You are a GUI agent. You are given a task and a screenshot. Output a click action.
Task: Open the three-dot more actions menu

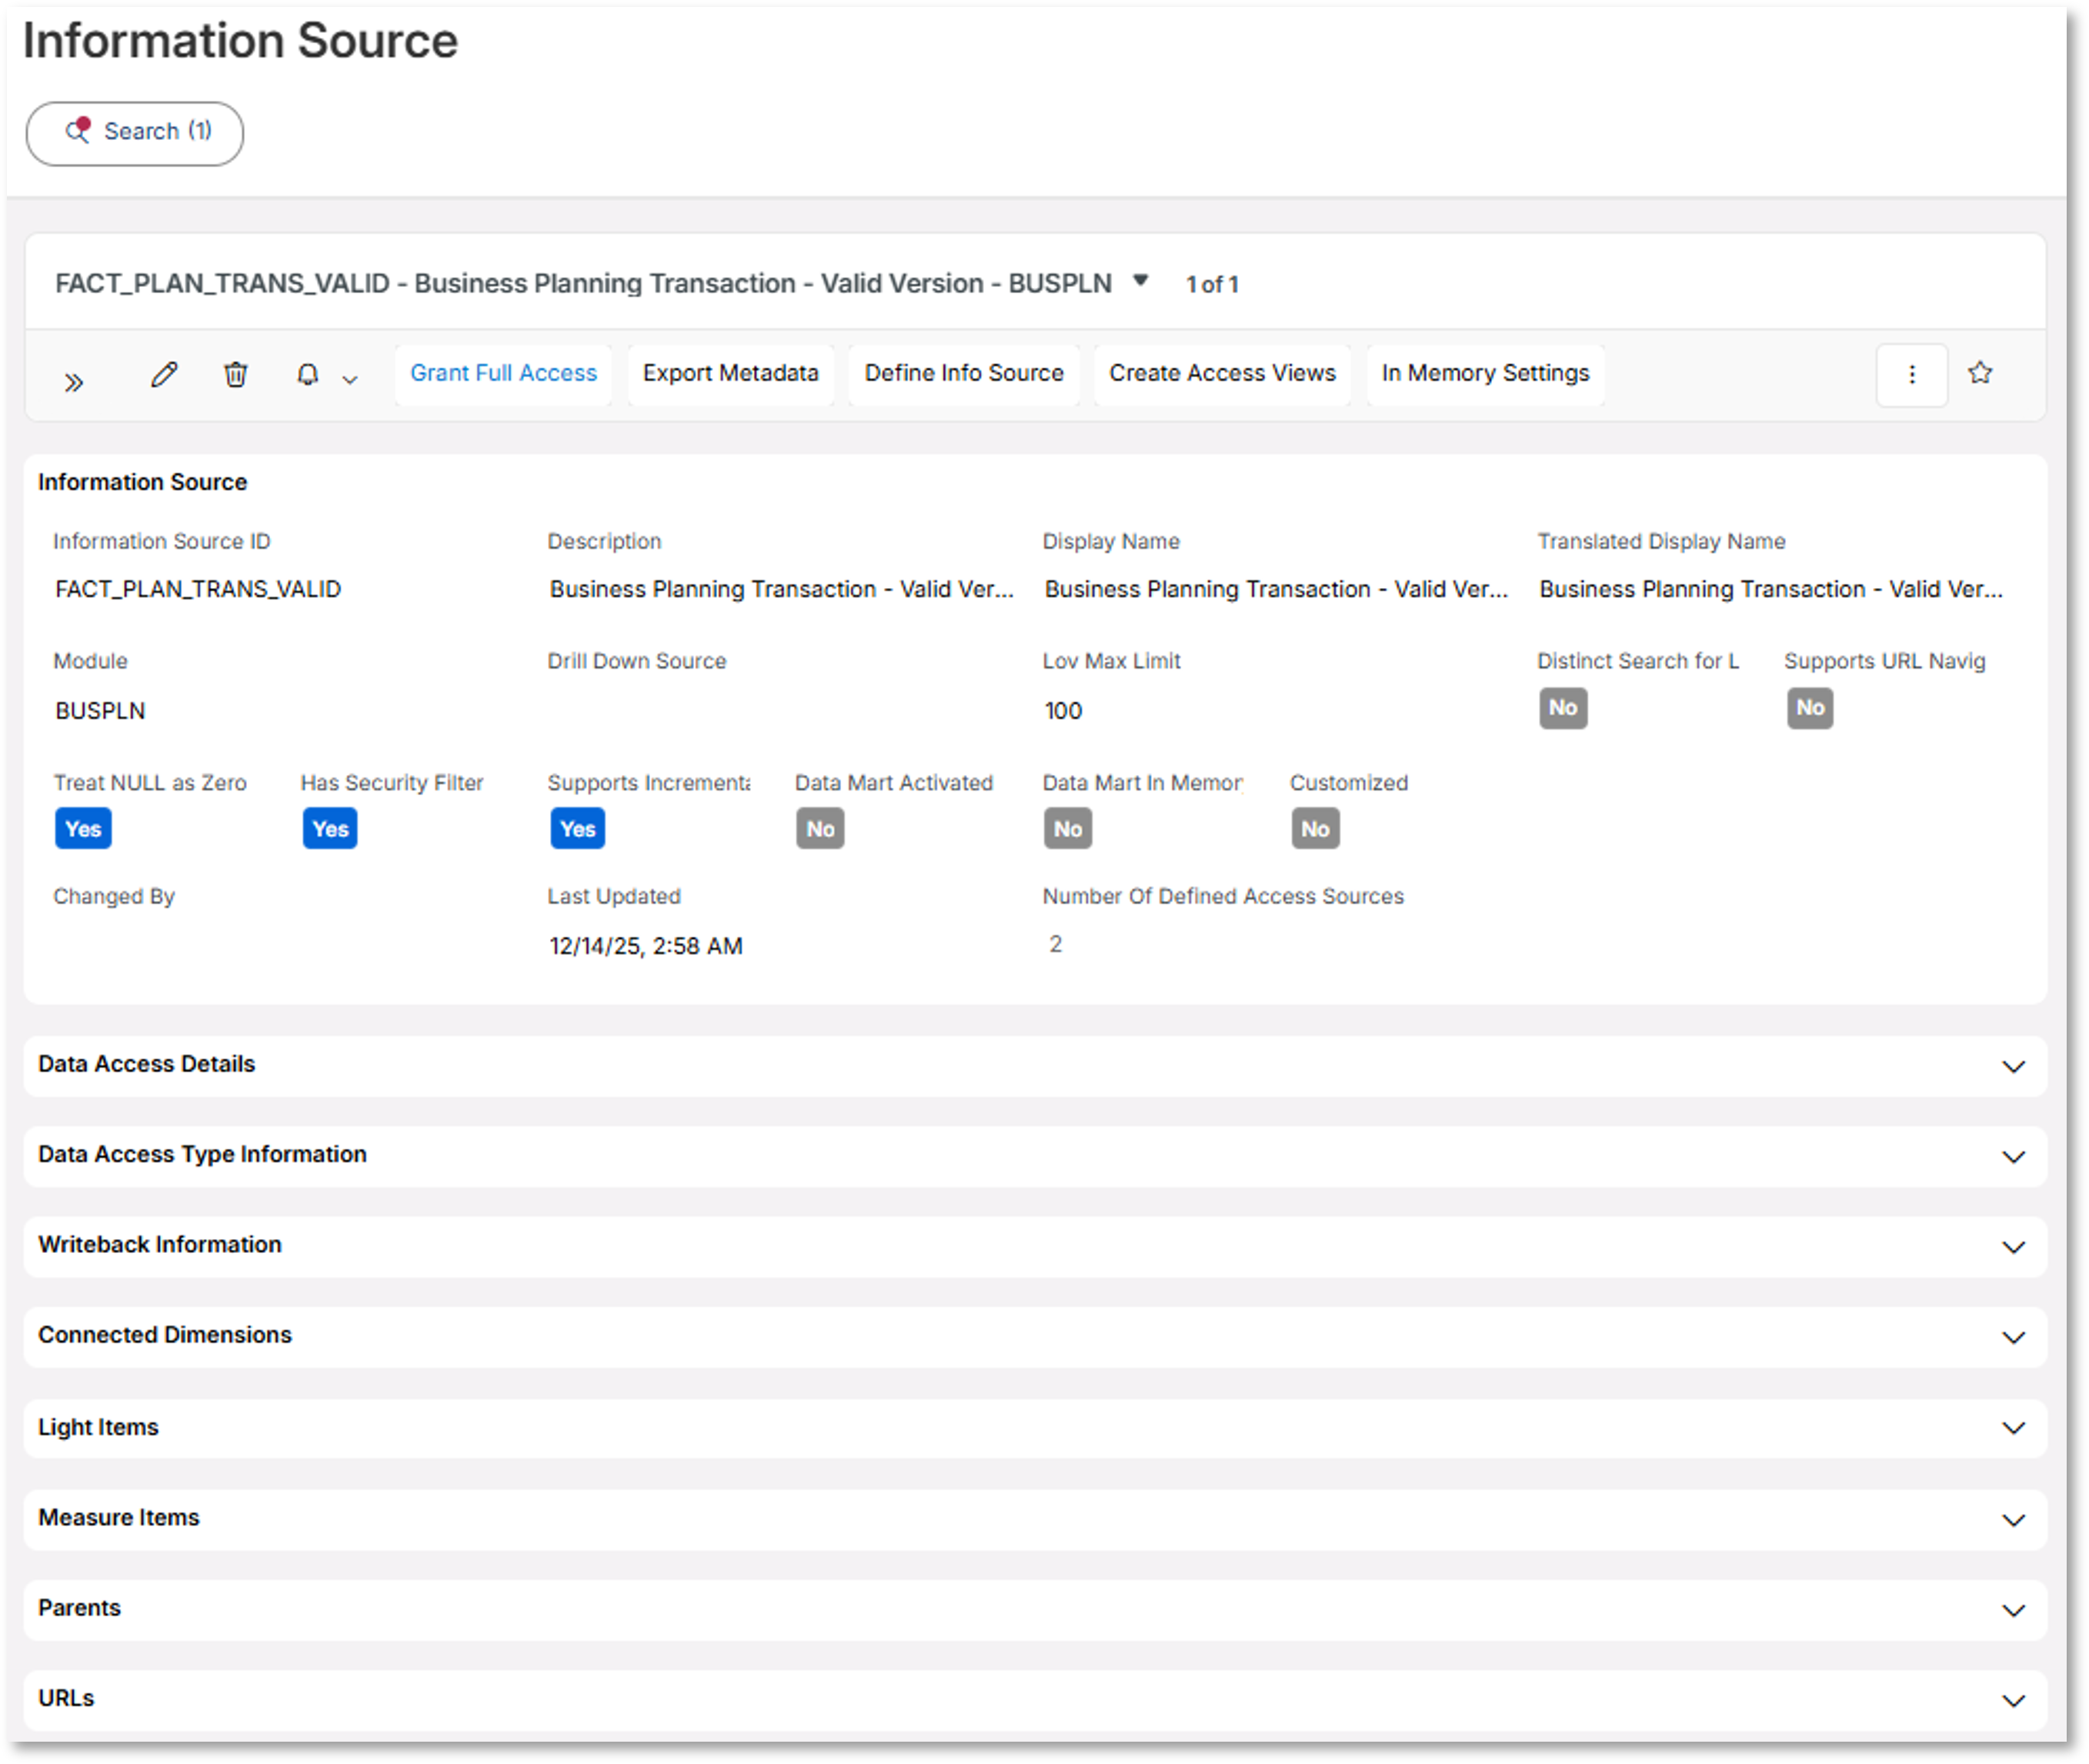1912,375
